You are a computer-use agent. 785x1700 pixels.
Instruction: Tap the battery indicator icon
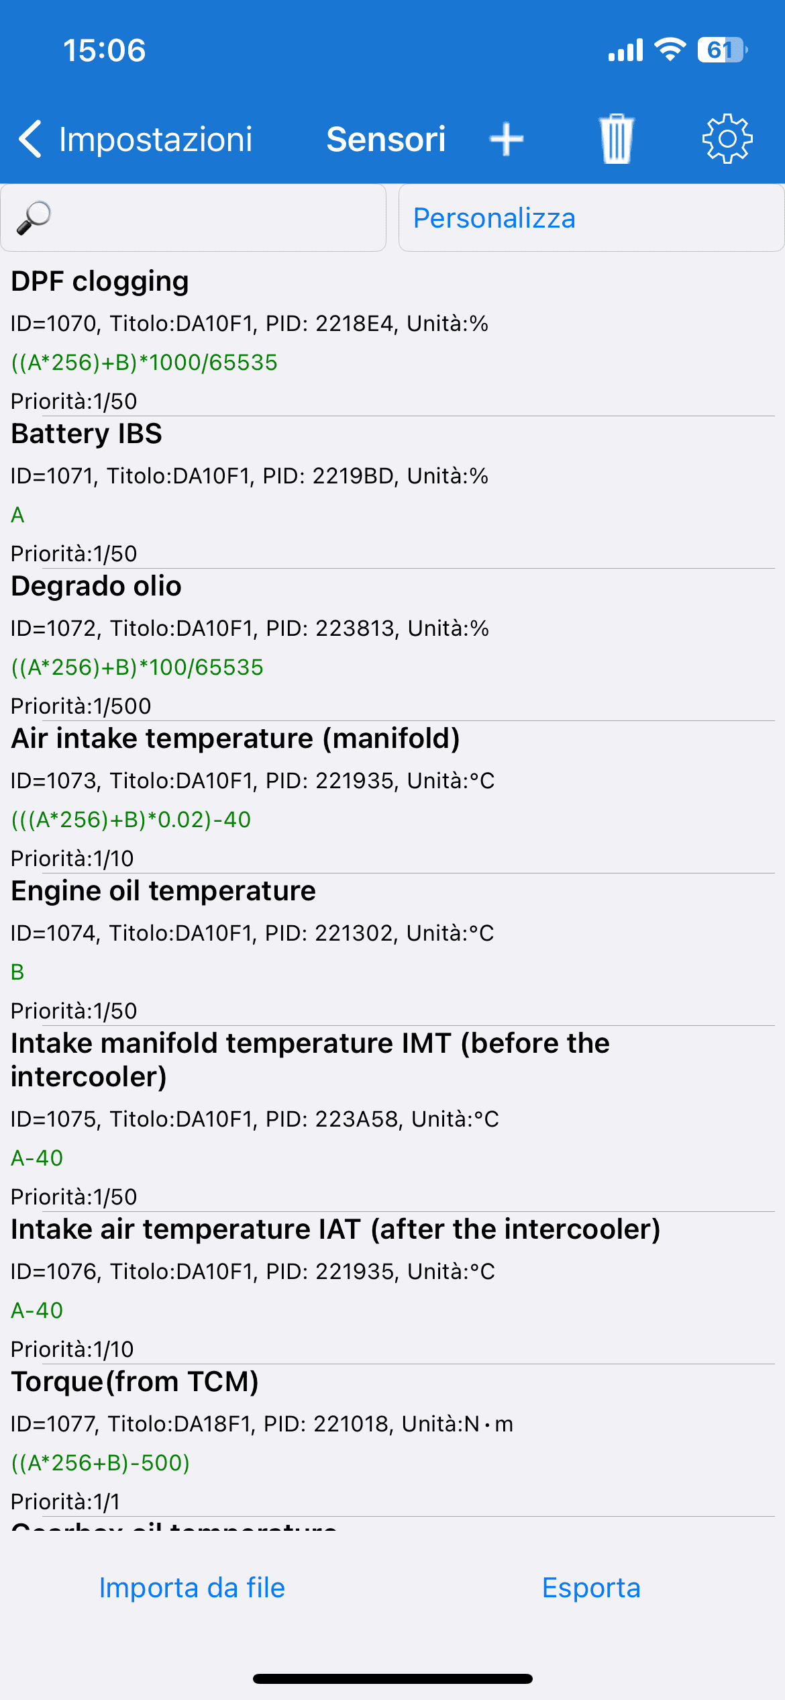[722, 50]
